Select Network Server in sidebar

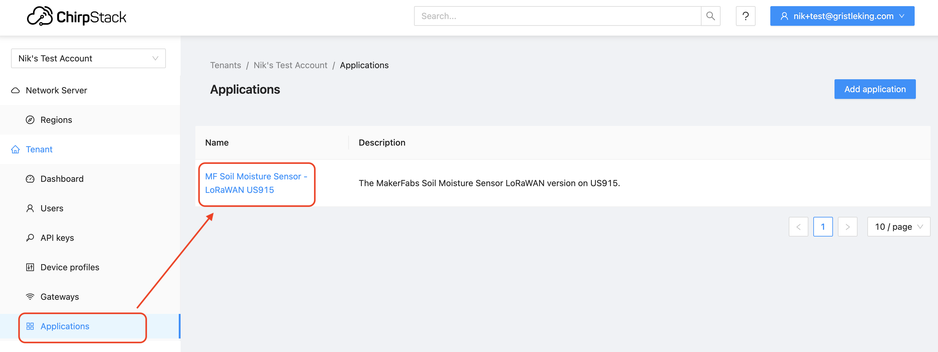pos(56,90)
